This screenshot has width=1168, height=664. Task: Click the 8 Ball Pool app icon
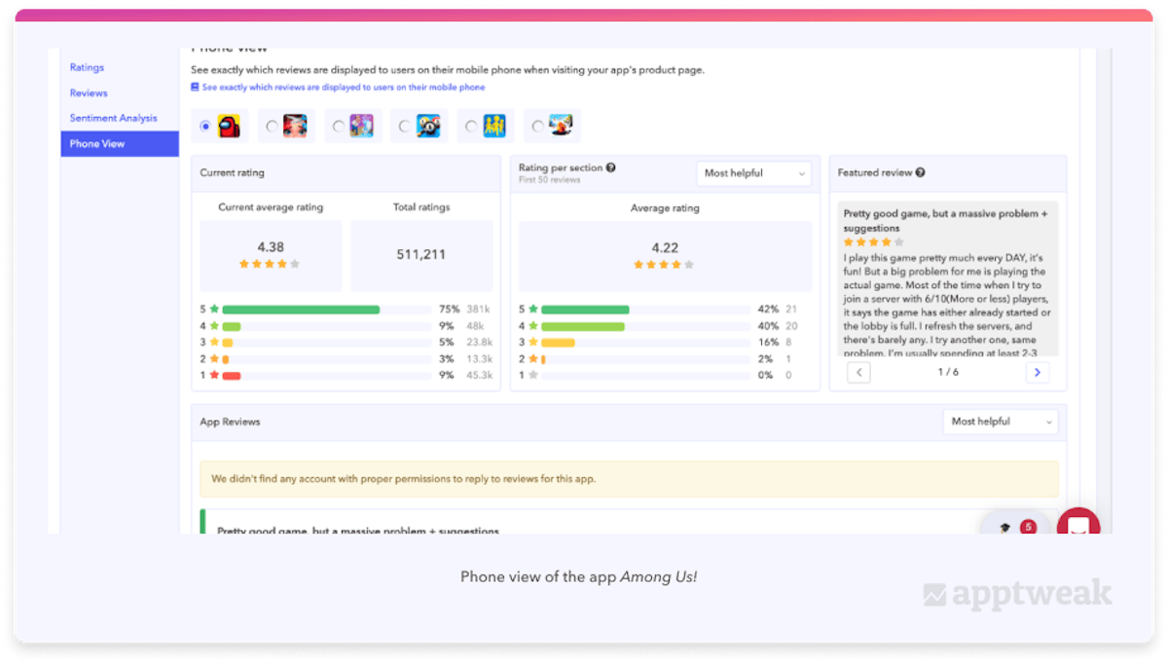428,126
